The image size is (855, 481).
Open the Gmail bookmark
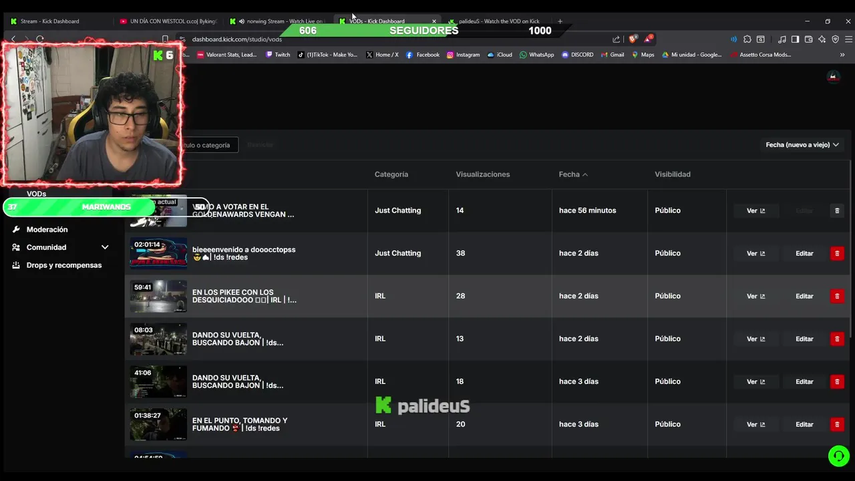click(612, 55)
